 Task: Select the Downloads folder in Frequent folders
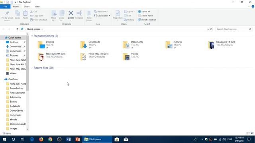point(90,45)
